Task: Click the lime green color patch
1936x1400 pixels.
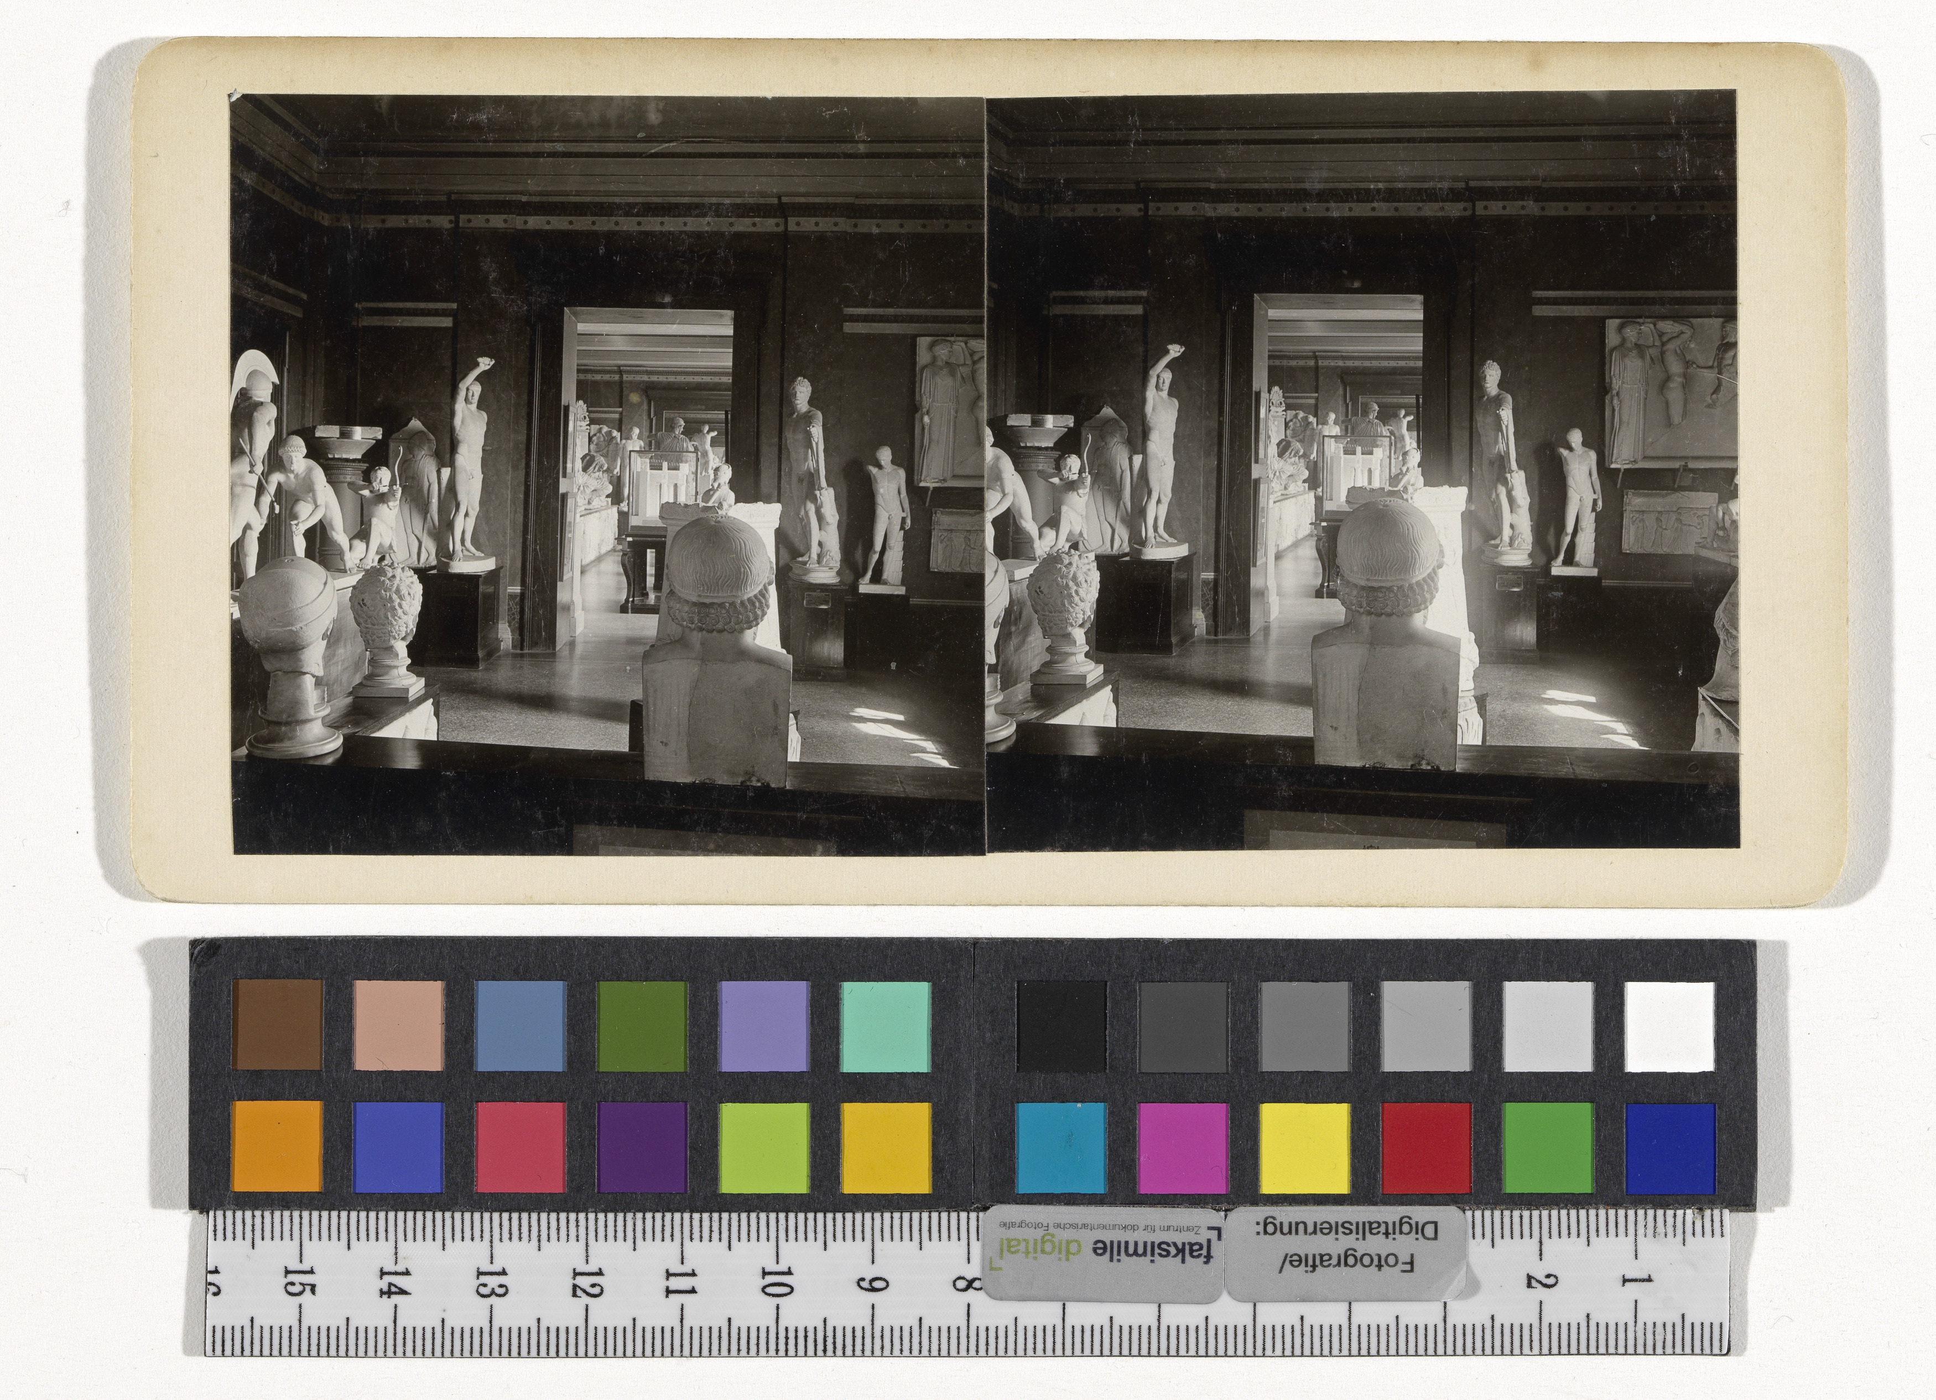Action: pos(764,1146)
